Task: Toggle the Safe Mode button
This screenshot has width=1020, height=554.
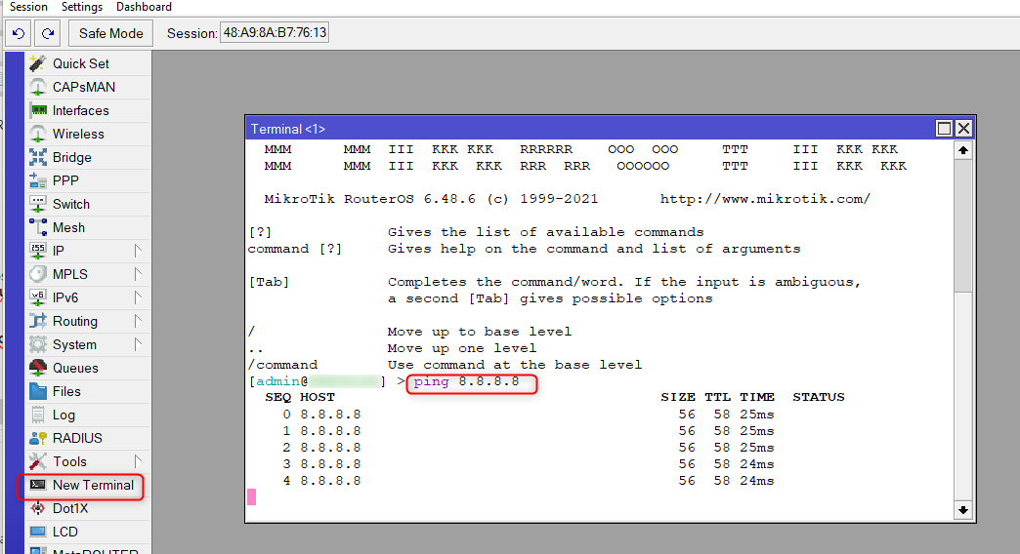Action: click(x=110, y=33)
